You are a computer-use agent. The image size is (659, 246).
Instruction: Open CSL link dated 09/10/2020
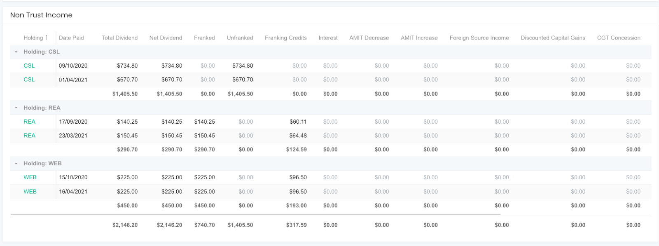point(29,66)
